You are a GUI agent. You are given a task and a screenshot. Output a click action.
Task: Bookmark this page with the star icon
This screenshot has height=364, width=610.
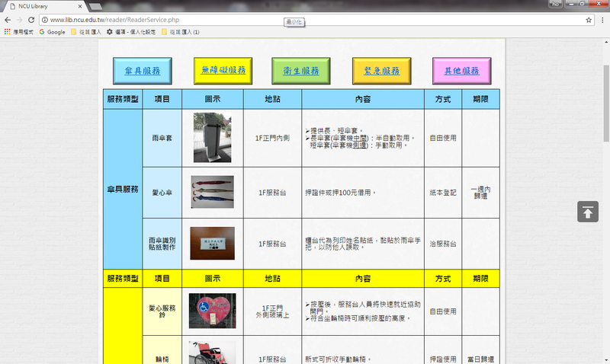[589, 20]
